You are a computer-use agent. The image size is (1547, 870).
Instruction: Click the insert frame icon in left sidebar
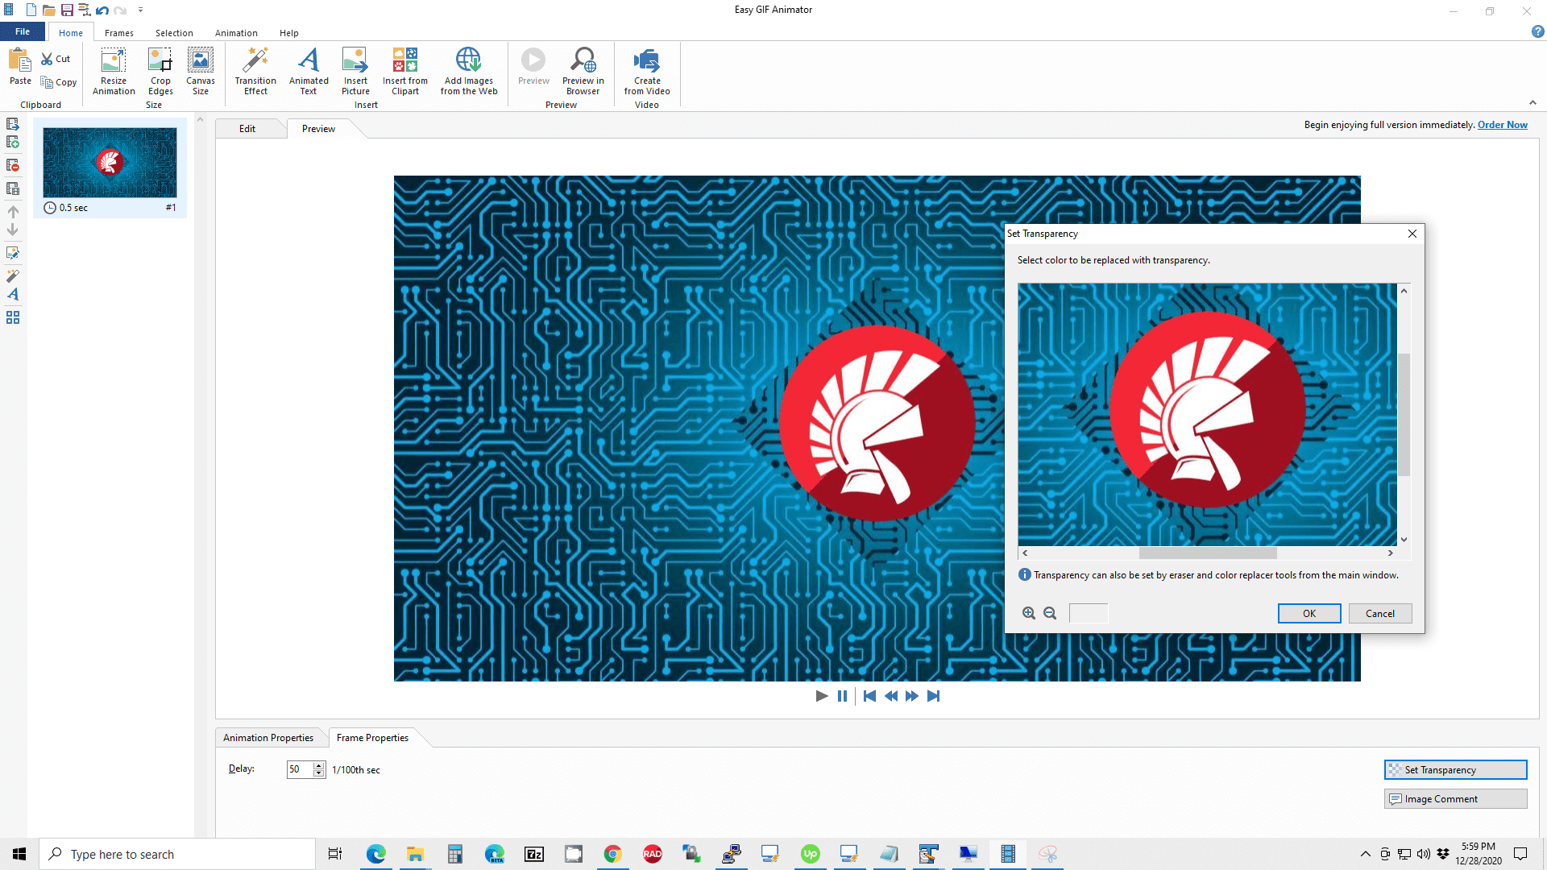click(x=13, y=124)
